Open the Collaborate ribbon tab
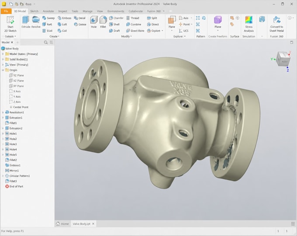 136,11
